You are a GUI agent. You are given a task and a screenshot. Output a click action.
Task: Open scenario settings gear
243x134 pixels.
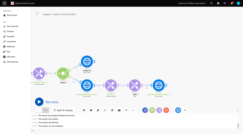click(x=91, y=110)
